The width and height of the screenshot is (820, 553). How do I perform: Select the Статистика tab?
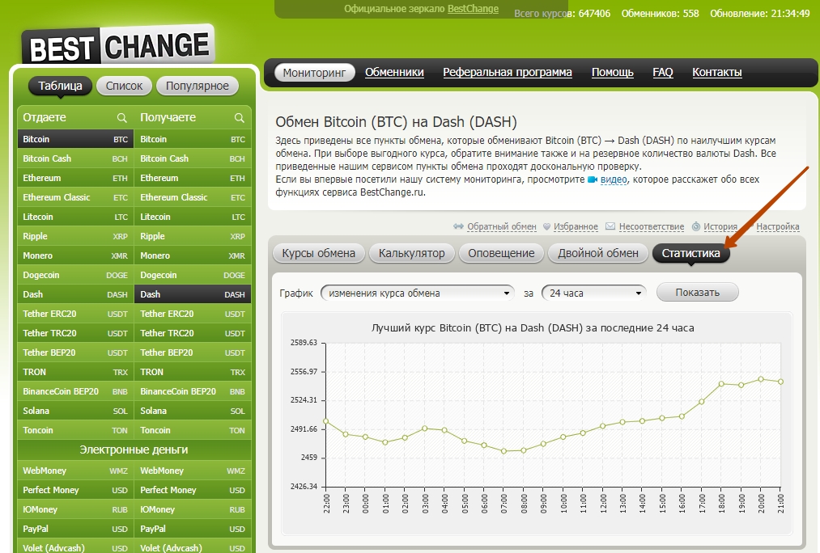pos(690,253)
